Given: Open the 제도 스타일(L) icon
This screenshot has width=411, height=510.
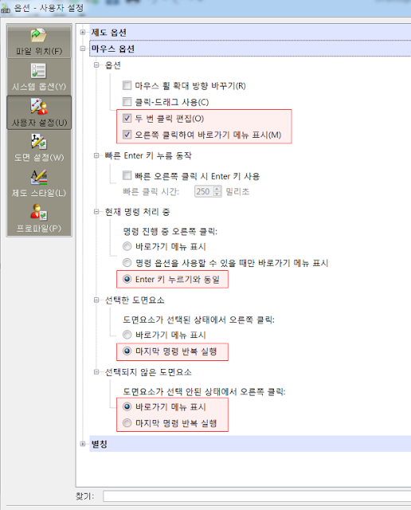Looking at the screenshot, I should click(39, 183).
